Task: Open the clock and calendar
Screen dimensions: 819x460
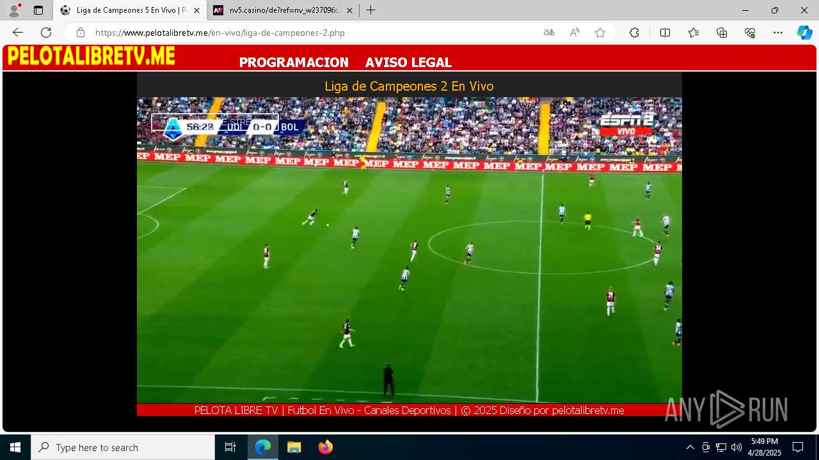Action: click(x=765, y=447)
